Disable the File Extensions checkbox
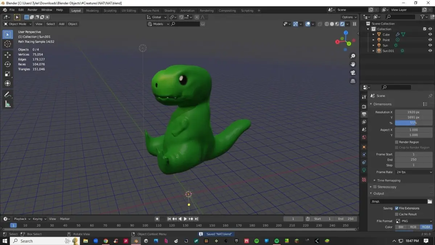Viewport: 435px width, 245px height. click(x=397, y=208)
